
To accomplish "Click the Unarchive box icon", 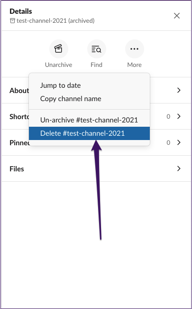I will [58, 49].
